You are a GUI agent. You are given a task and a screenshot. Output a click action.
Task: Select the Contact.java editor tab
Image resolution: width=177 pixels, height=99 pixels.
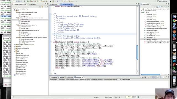tap(66, 4)
